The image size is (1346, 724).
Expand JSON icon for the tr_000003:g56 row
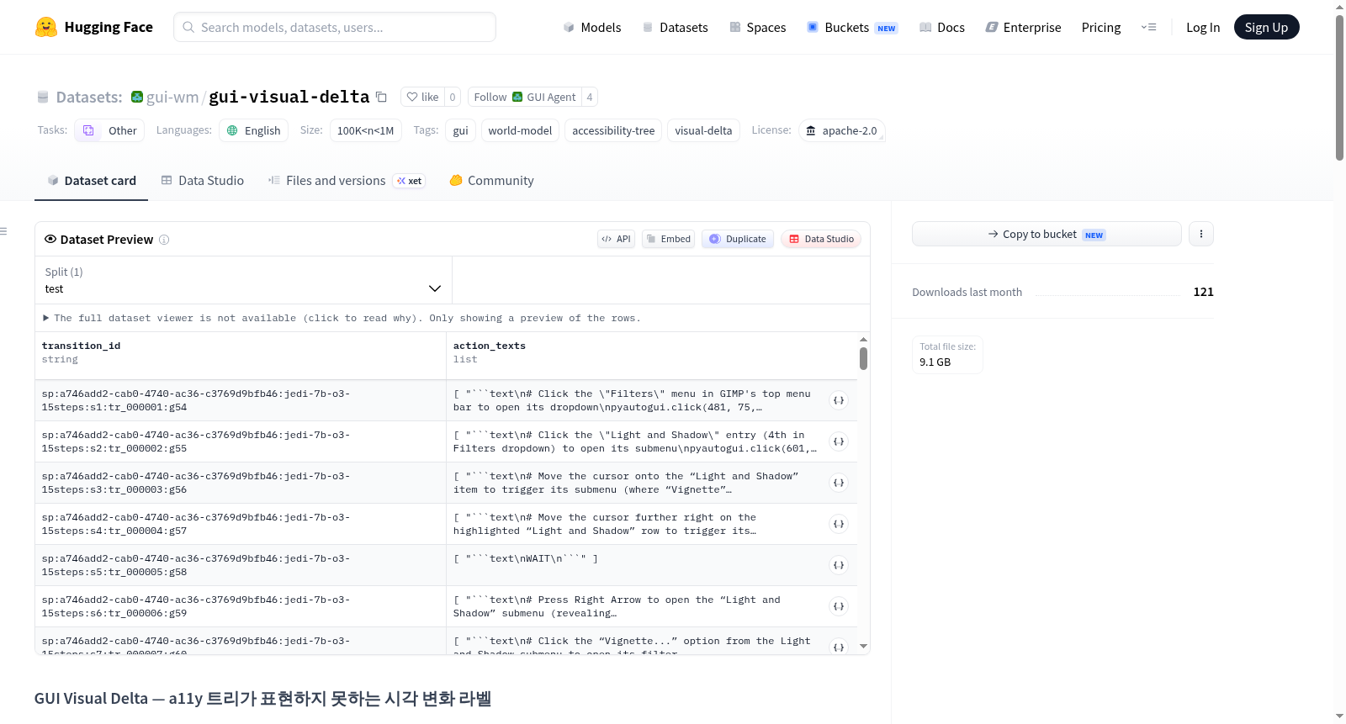pos(839,483)
